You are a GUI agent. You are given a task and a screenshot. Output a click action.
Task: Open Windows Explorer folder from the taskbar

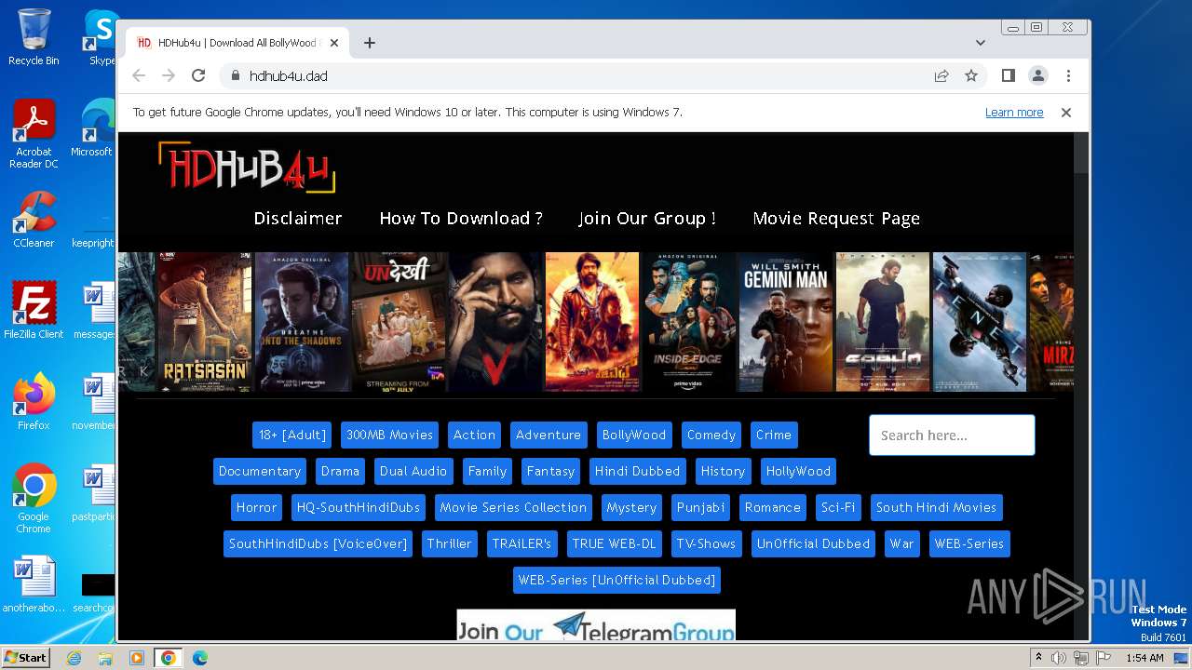tap(105, 658)
